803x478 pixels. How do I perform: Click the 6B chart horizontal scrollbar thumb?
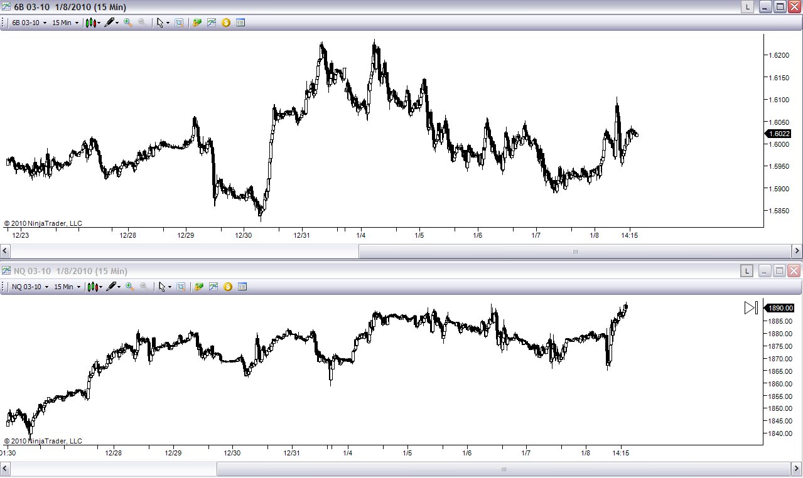[574, 251]
